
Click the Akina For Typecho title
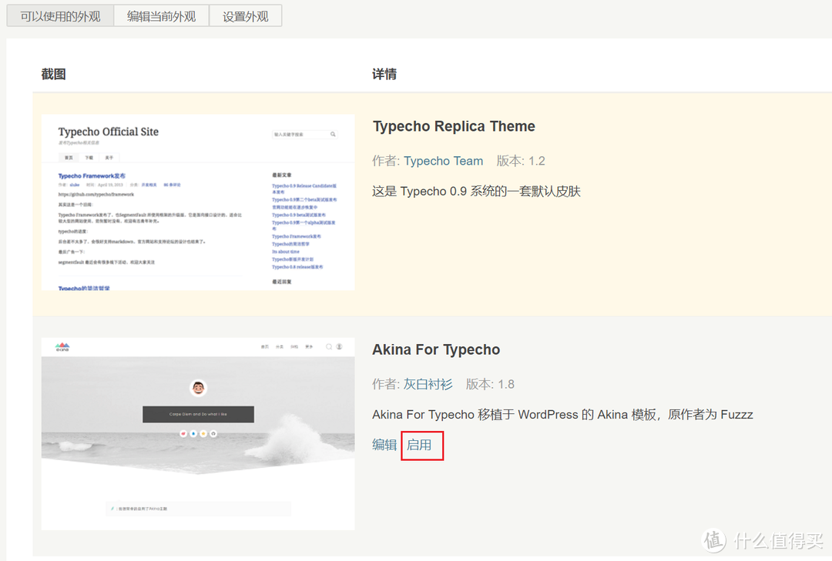click(435, 349)
